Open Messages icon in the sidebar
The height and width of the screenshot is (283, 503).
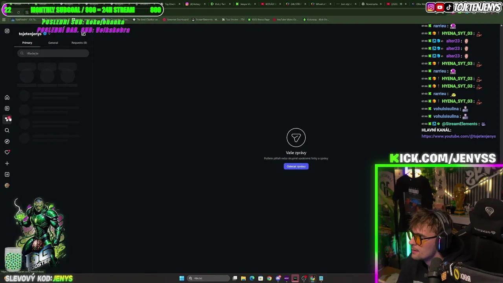coord(7,119)
